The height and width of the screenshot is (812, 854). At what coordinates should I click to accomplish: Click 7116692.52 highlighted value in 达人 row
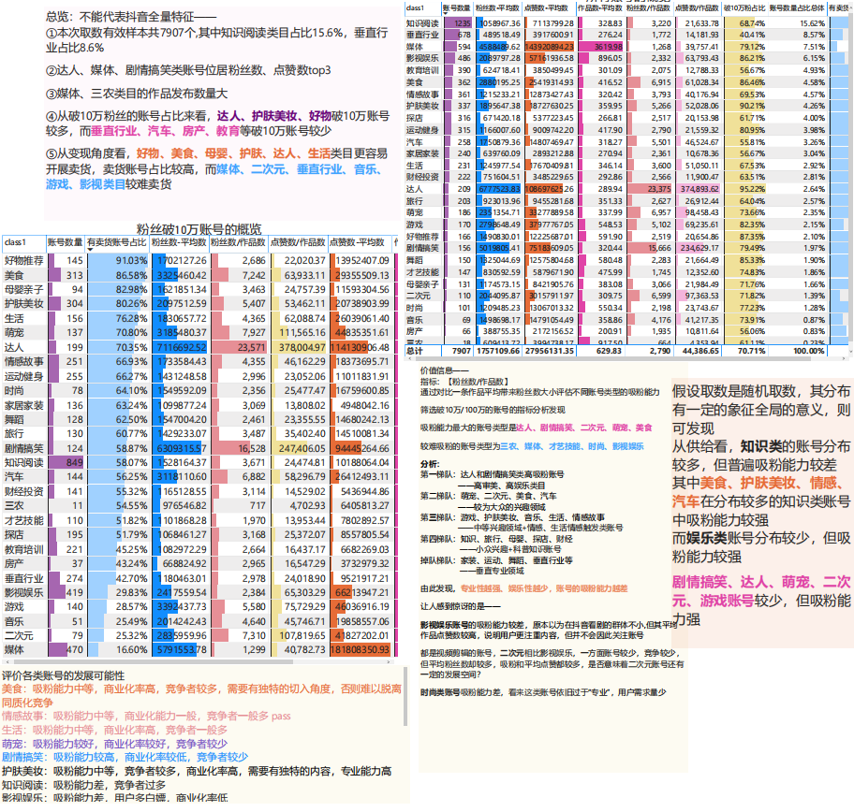tap(182, 347)
